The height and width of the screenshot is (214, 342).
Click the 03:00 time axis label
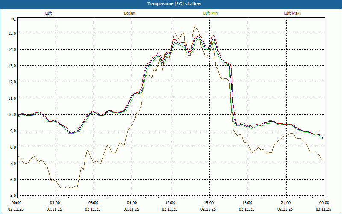point(55,202)
